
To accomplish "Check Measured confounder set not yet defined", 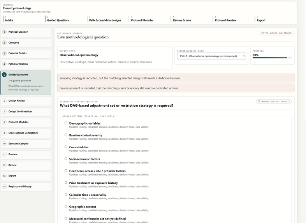I will point(66,218).
